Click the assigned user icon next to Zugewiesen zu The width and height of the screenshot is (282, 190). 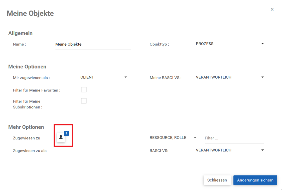[x=61, y=137]
